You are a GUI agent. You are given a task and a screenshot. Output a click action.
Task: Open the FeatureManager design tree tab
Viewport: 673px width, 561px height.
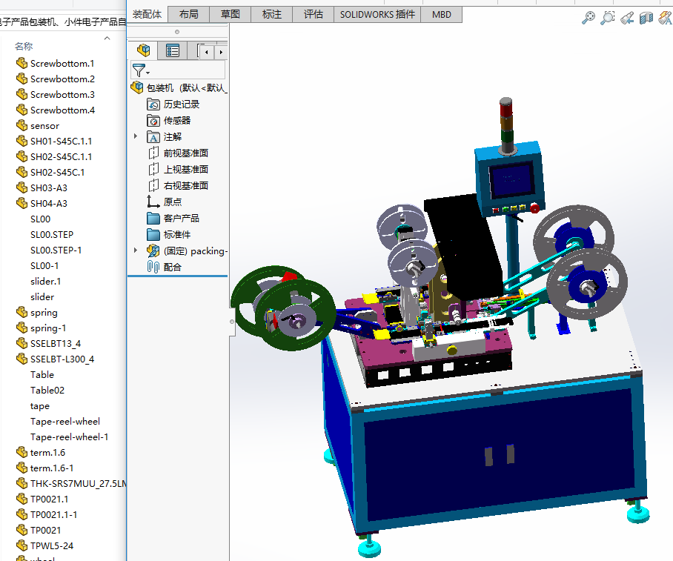[x=143, y=50]
